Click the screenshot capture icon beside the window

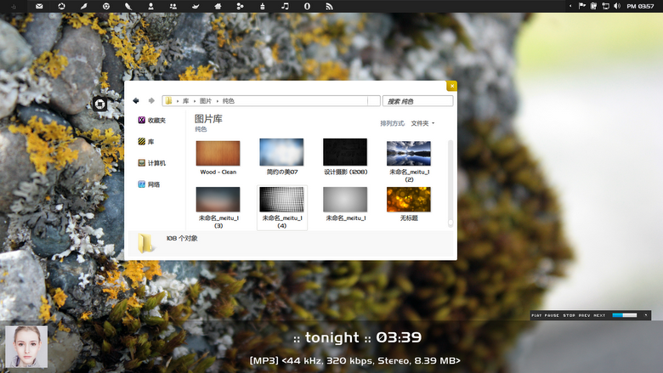click(99, 104)
